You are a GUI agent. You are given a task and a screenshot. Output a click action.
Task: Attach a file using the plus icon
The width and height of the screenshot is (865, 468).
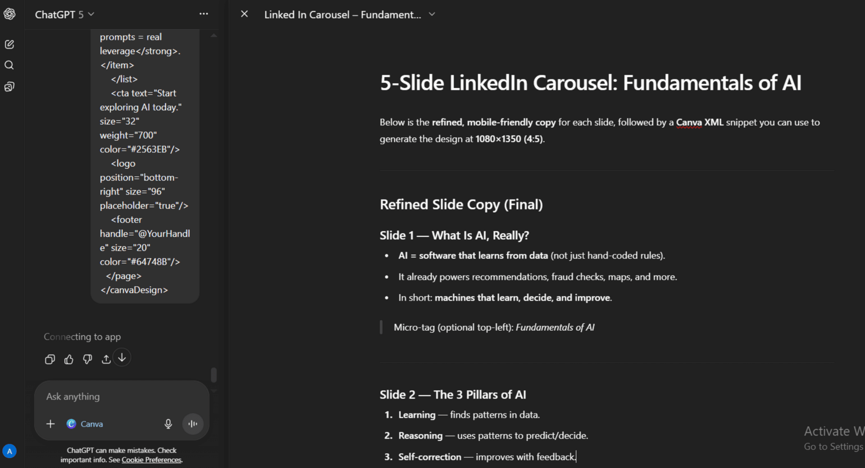[50, 423]
